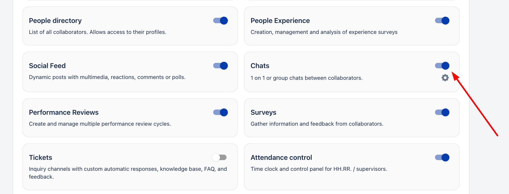Image resolution: width=509 pixels, height=194 pixels.
Task: Select the Chats card heading
Action: (x=260, y=66)
